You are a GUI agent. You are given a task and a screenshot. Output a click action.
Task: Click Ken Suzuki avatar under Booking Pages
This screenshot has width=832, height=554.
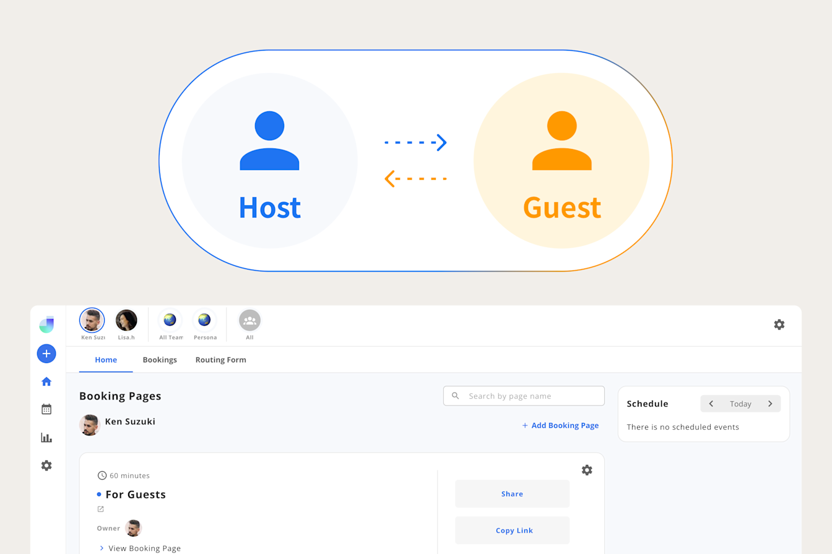point(90,425)
